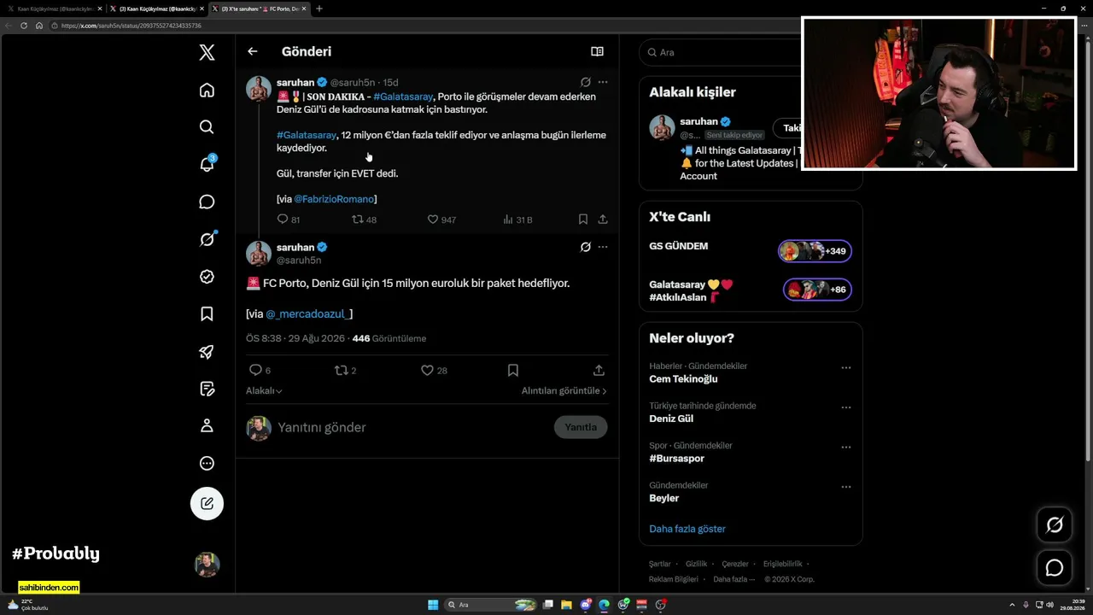Repost the post showing 48 reposts

365,220
